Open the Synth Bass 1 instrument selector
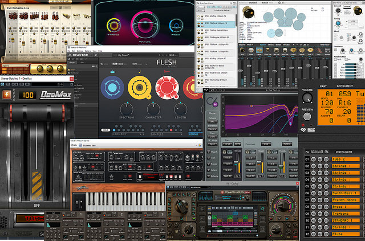Image resolution: width=365 pixels, height=241 pixels. tap(346, 193)
